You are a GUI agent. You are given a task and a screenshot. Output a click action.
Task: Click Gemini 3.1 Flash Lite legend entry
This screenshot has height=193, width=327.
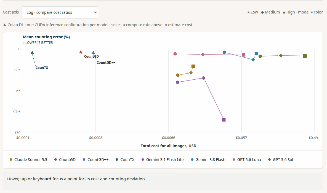[163, 160]
